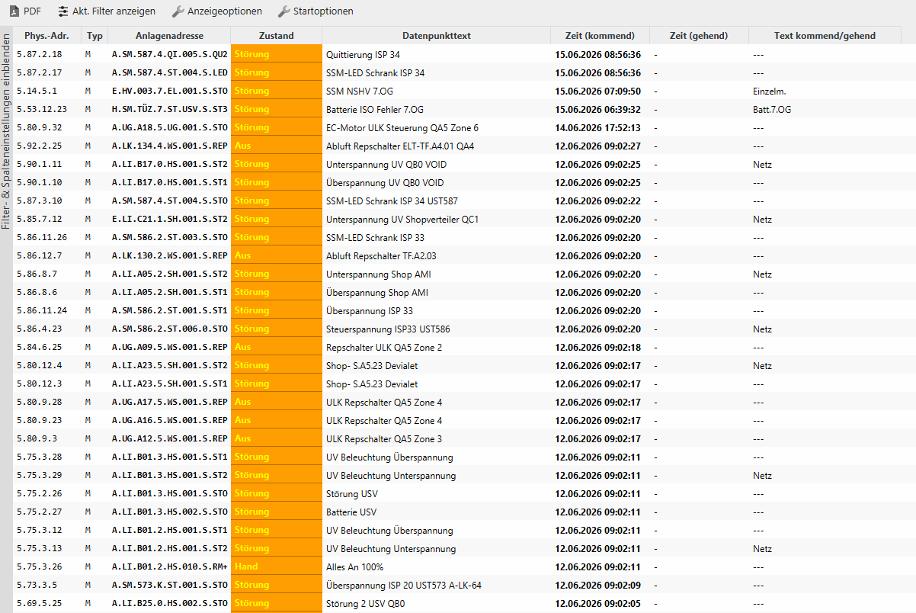Click Abluft Repschalter TF.A2.03
The height and width of the screenshot is (613, 916).
[x=381, y=255]
